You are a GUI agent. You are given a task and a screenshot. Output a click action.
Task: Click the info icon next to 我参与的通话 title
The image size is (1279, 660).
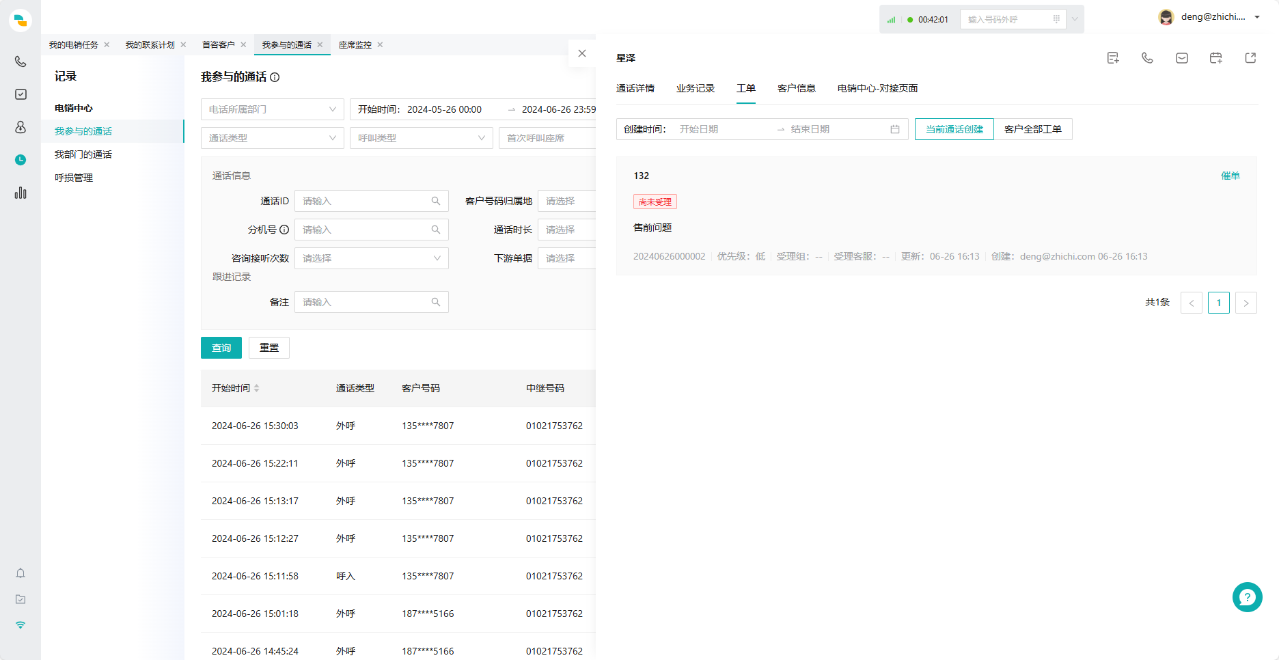pyautogui.click(x=275, y=77)
